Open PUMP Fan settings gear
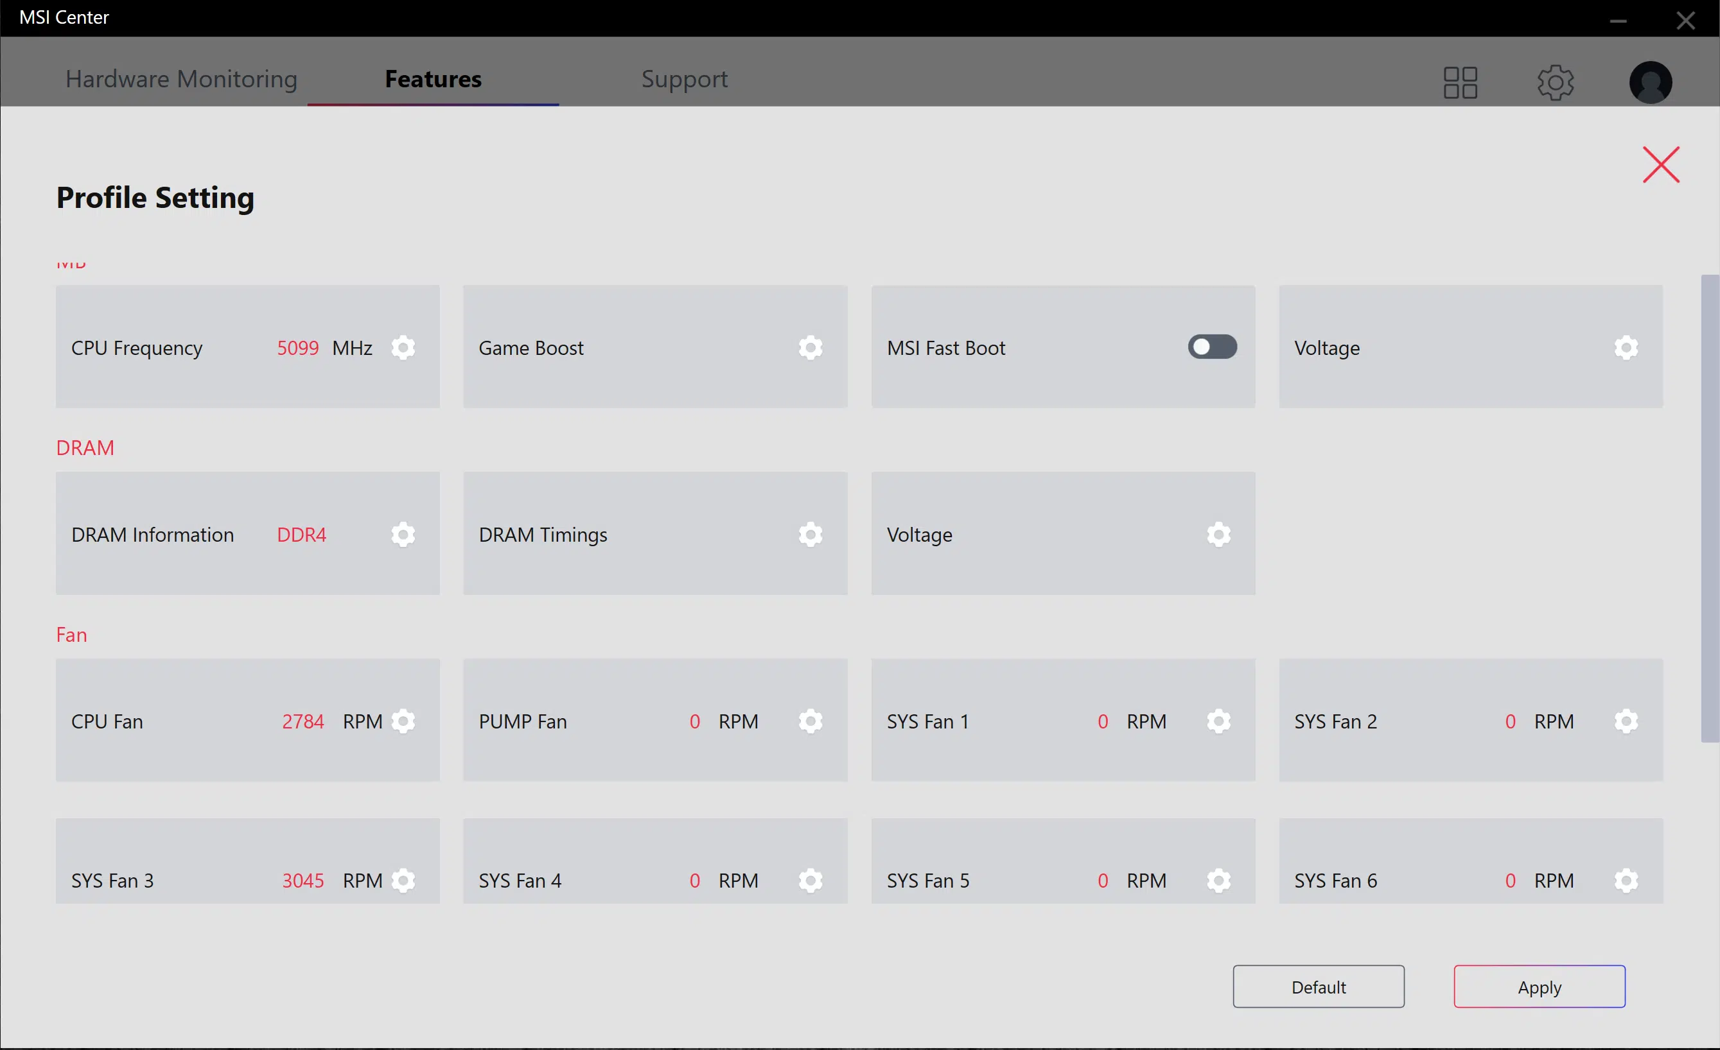1720x1050 pixels. tap(811, 721)
